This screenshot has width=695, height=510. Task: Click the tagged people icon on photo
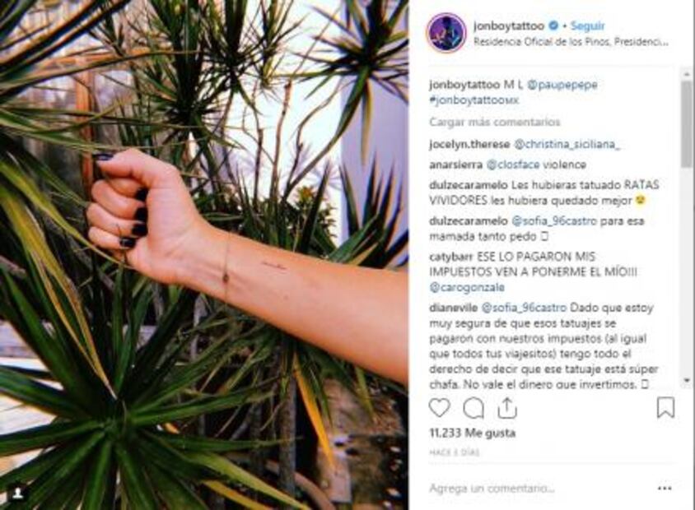[x=18, y=494]
